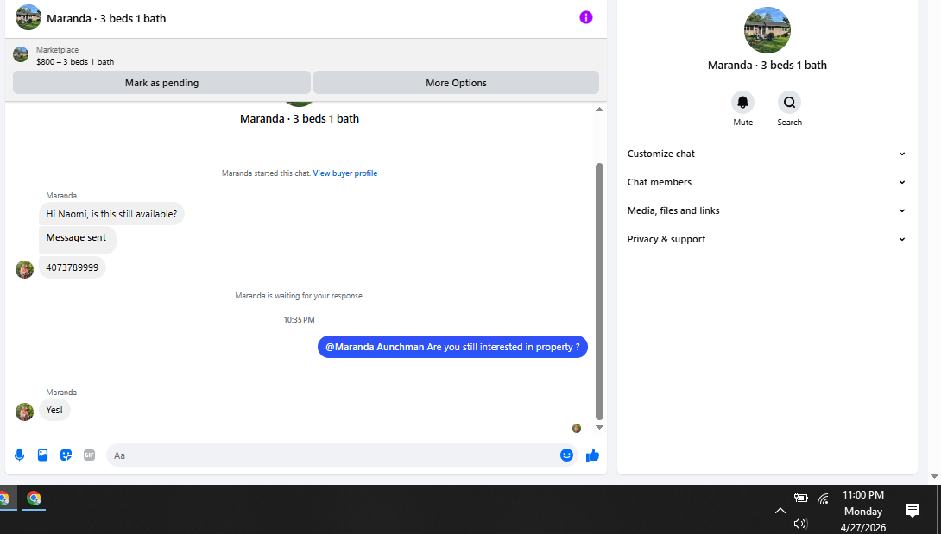This screenshot has width=941, height=534.
Task: Open Windows notification center icon
Action: [913, 511]
